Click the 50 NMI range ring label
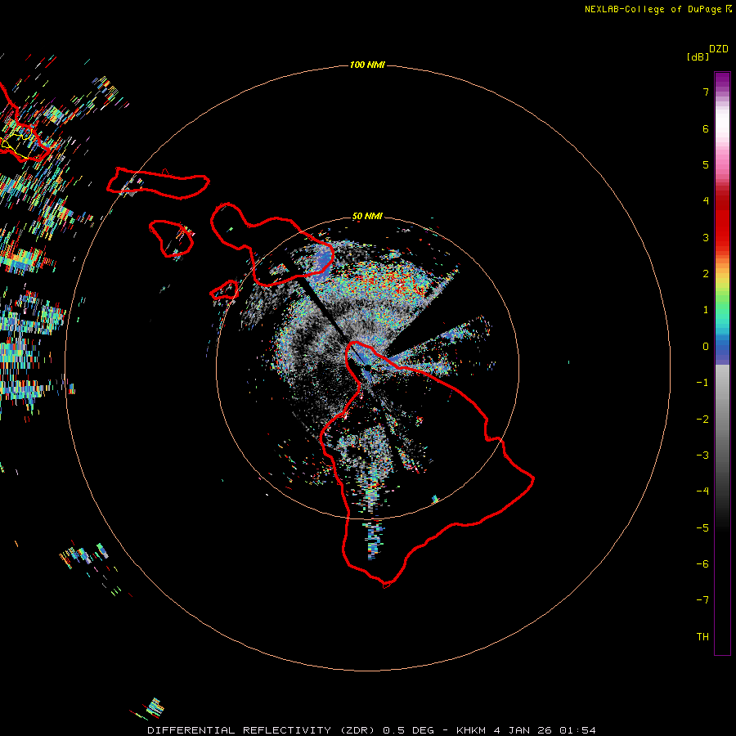This screenshot has height=736, width=736. pyautogui.click(x=367, y=217)
